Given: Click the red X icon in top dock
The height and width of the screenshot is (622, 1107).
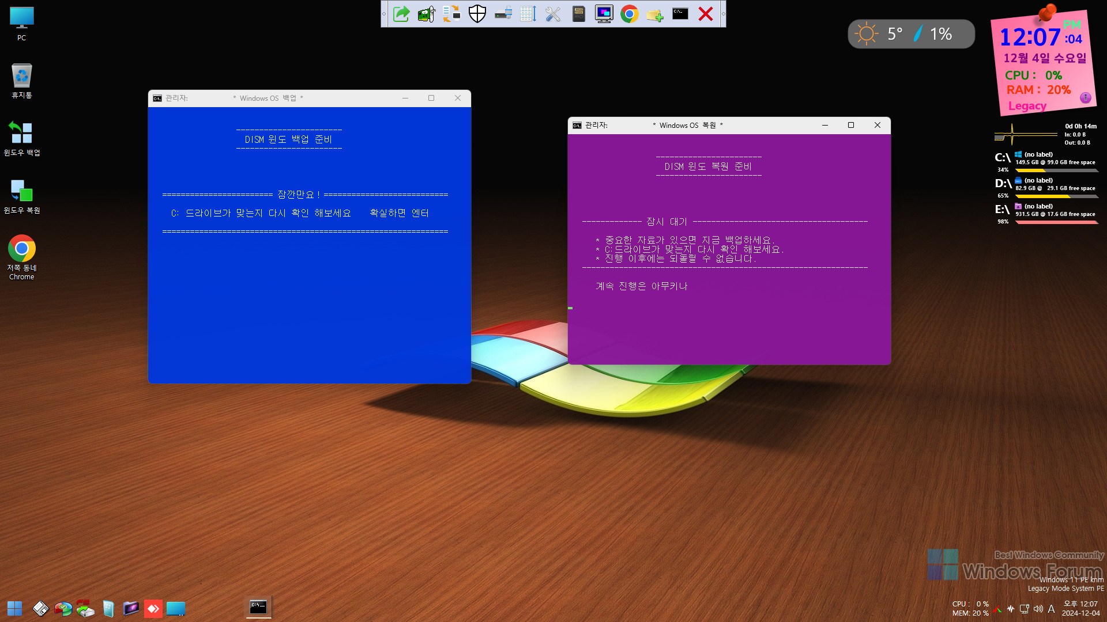Looking at the screenshot, I should point(706,14).
